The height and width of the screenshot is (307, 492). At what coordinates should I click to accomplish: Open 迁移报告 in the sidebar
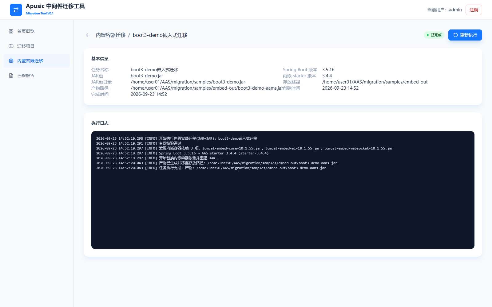pyautogui.click(x=37, y=76)
